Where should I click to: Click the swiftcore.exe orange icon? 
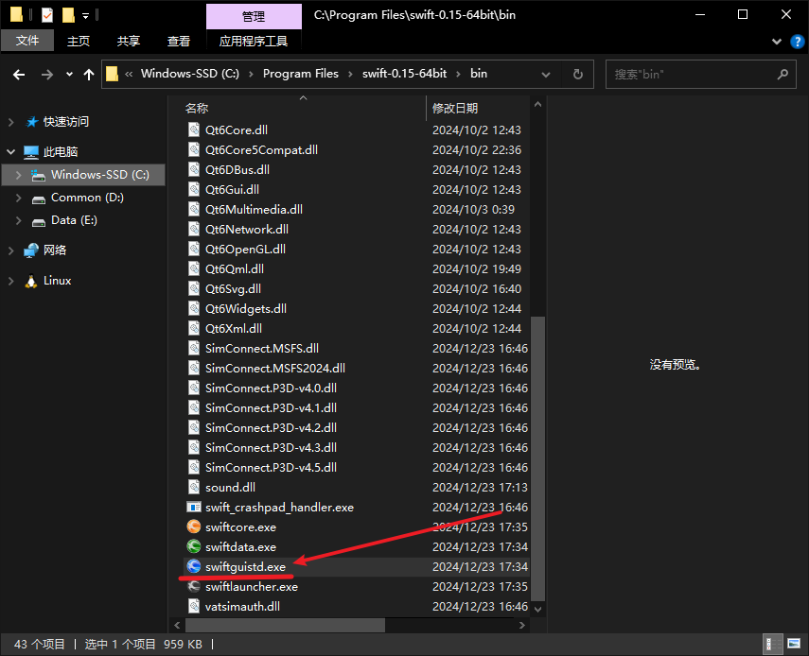coord(193,527)
